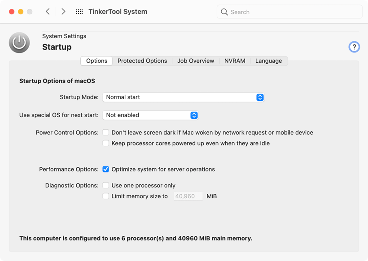Image resolution: width=368 pixels, height=261 pixels.
Task: Open help with the question mark button
Action: [354, 47]
